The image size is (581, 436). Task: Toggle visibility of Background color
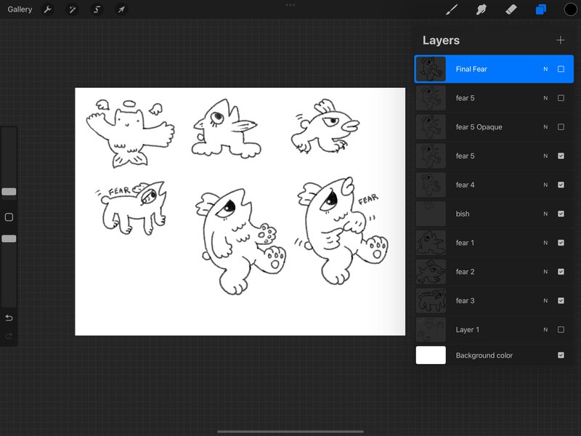click(x=561, y=355)
